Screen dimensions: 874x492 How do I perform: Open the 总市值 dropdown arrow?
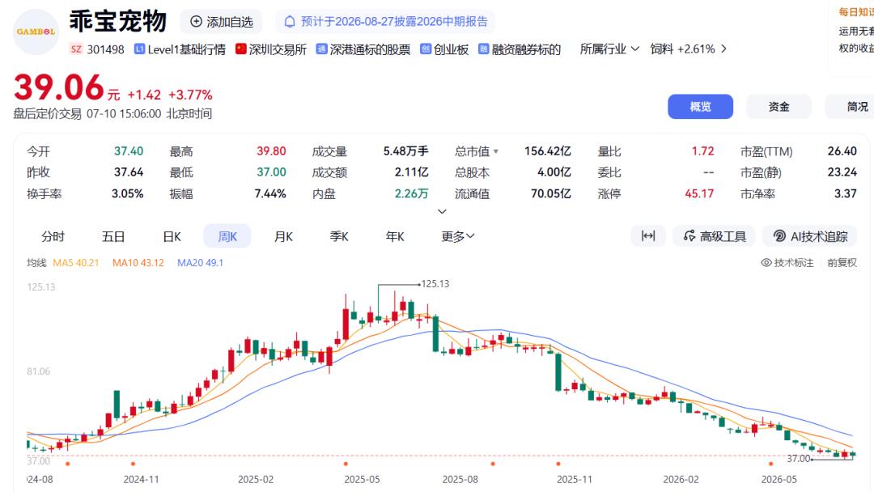click(x=496, y=151)
